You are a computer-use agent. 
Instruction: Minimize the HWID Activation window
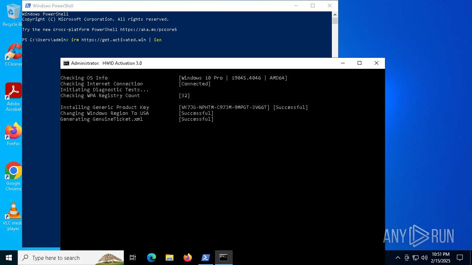click(343, 63)
